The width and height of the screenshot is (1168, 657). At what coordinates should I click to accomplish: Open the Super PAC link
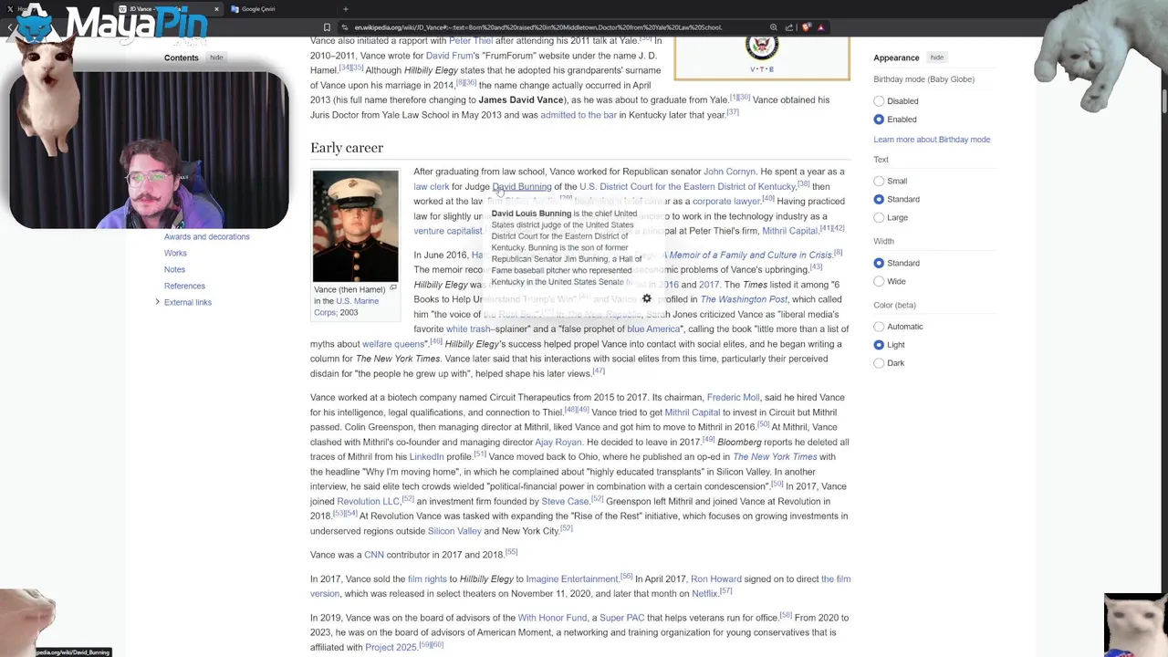coord(622,618)
